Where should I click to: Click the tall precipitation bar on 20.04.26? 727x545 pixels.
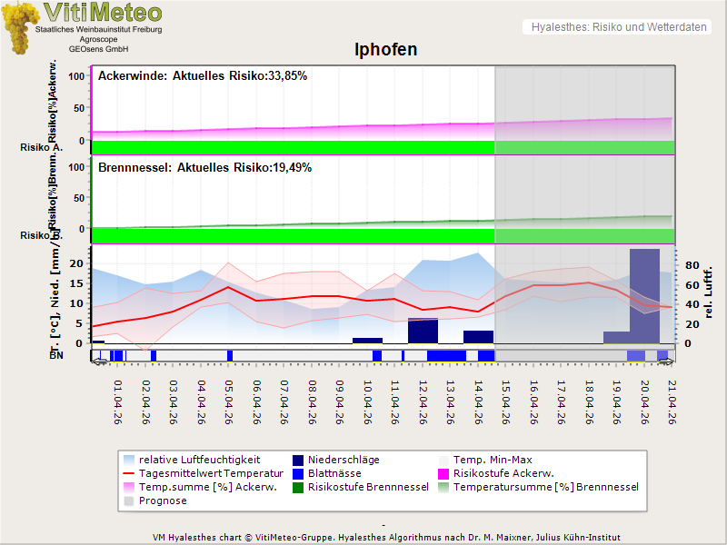tap(644, 295)
